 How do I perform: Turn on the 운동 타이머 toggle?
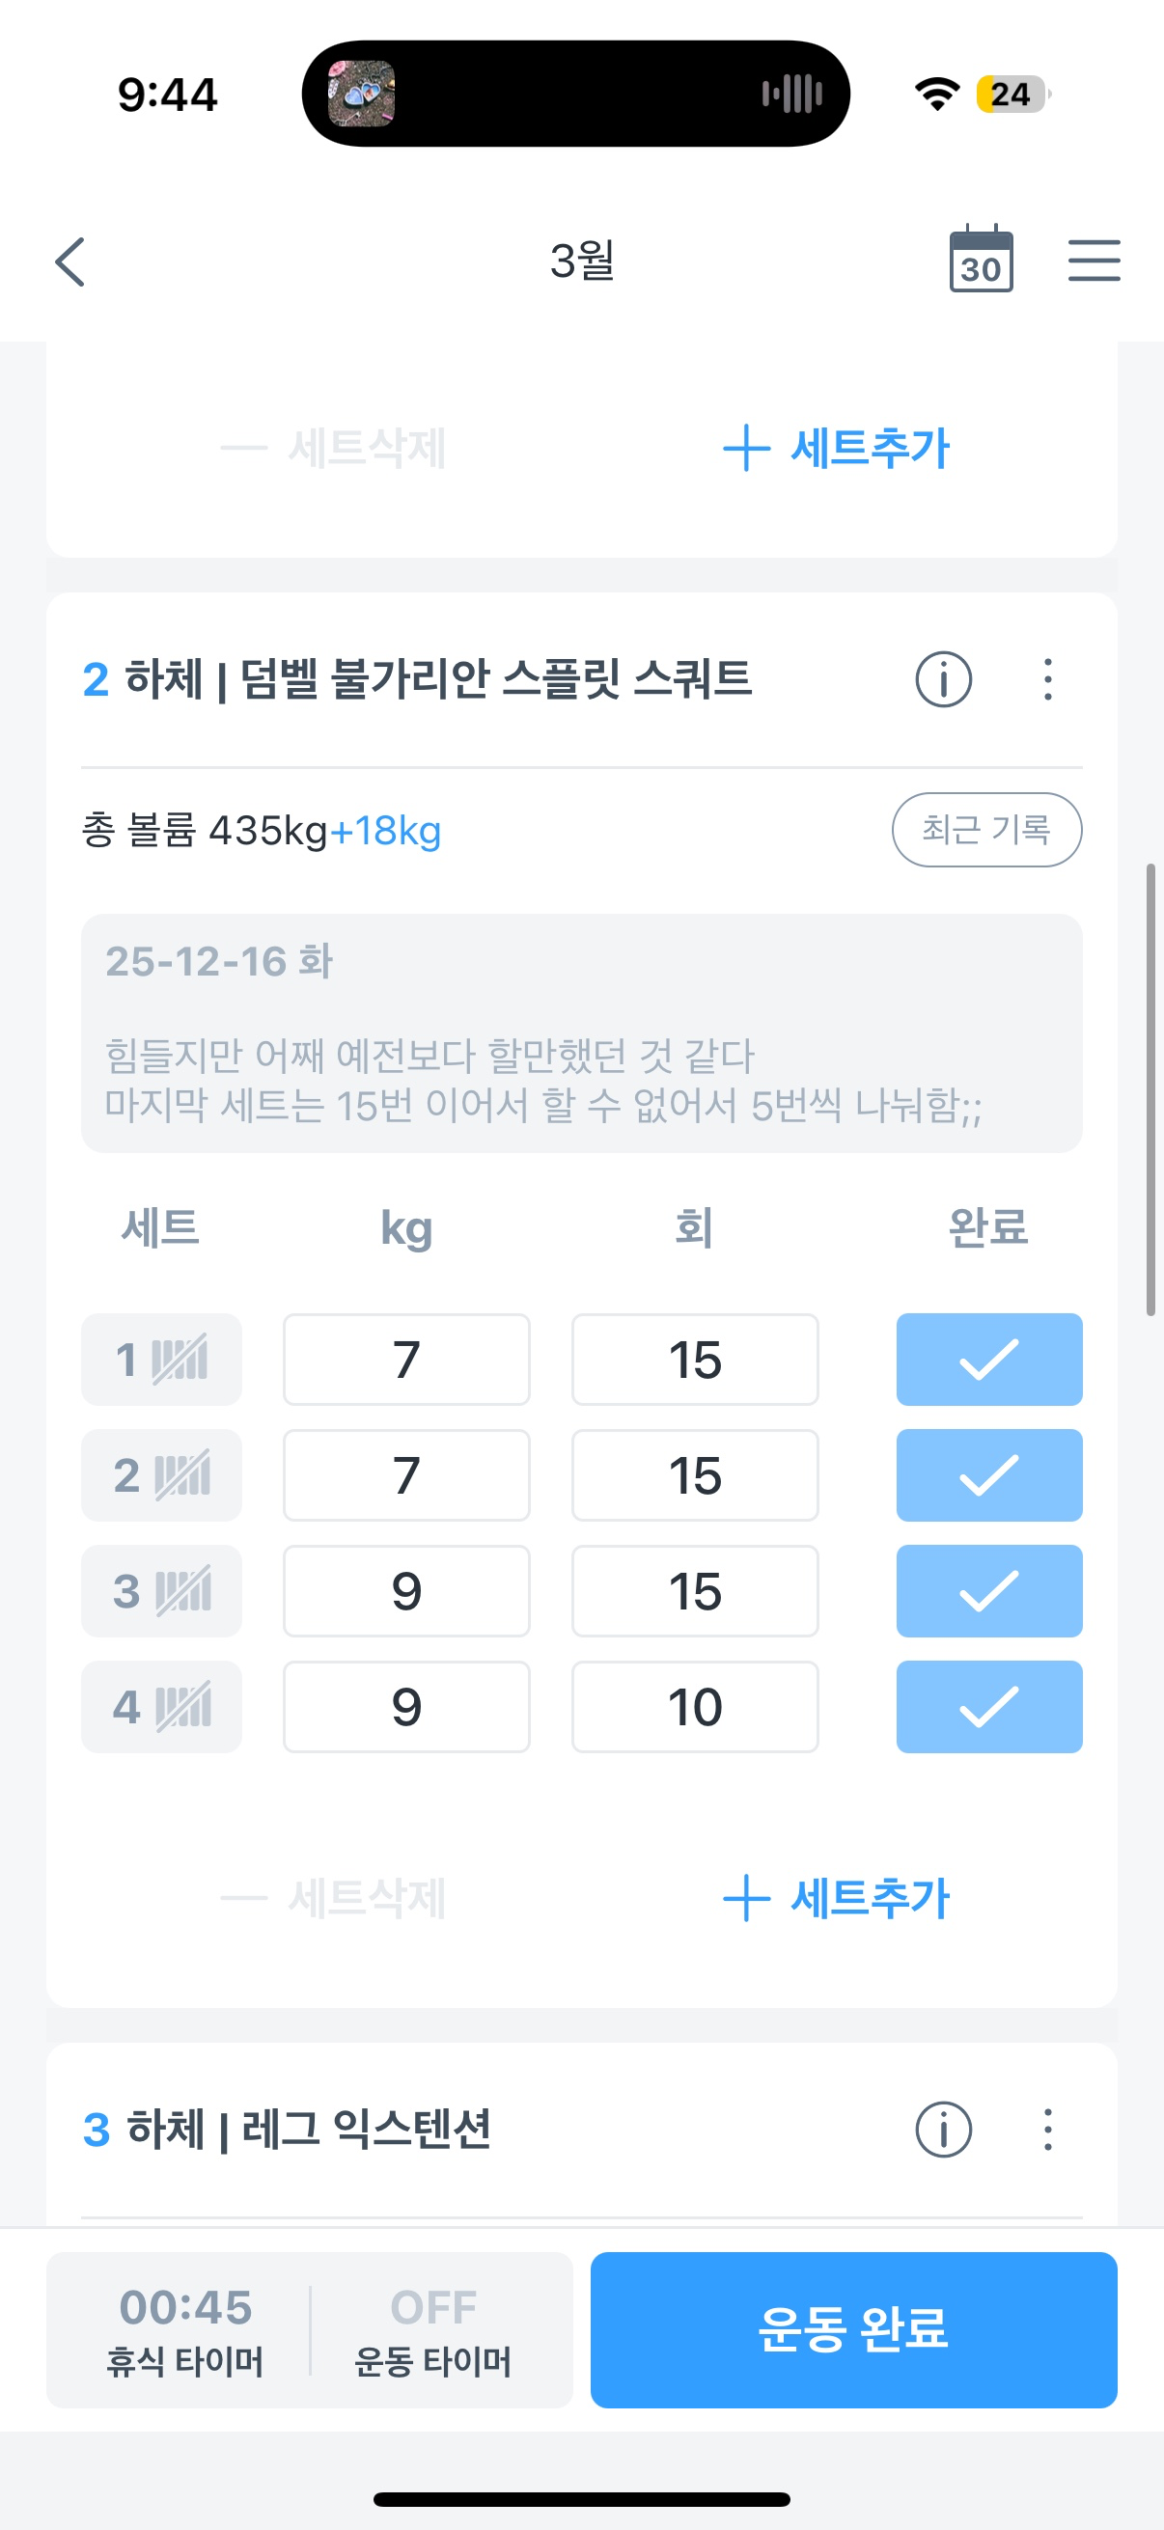coord(433,2329)
